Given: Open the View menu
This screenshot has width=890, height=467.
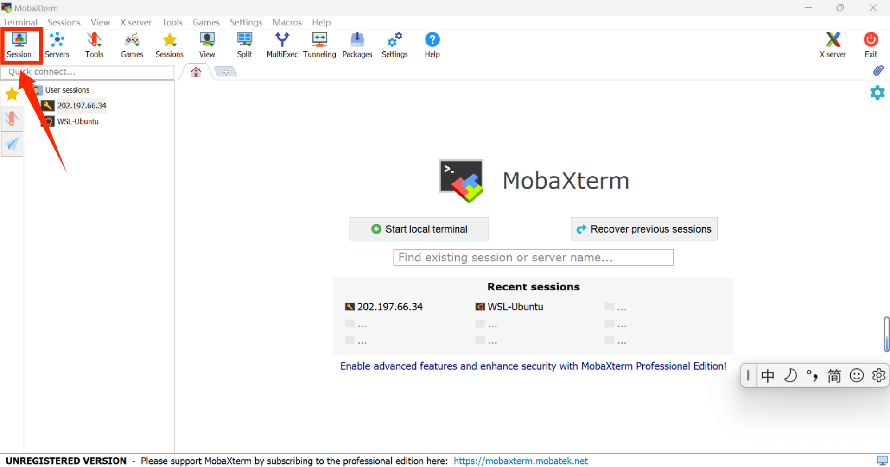Looking at the screenshot, I should pyautogui.click(x=100, y=22).
